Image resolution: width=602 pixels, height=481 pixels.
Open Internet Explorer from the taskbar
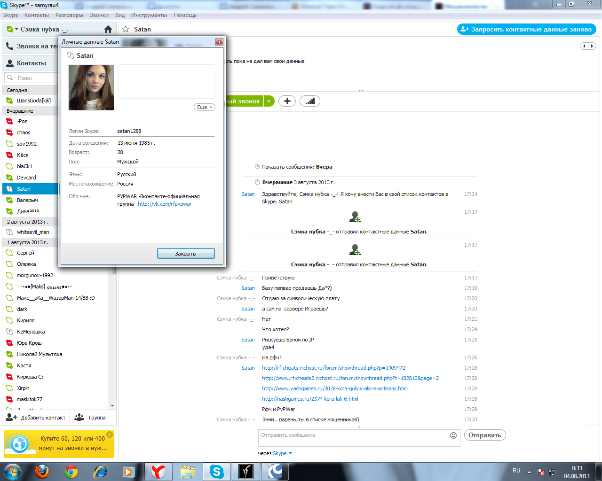click(100, 471)
